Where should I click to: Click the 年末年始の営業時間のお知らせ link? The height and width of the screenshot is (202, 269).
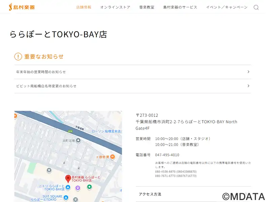tap(41, 72)
